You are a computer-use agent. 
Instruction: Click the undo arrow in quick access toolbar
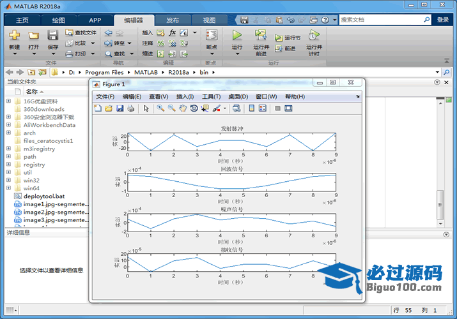pos(291,20)
